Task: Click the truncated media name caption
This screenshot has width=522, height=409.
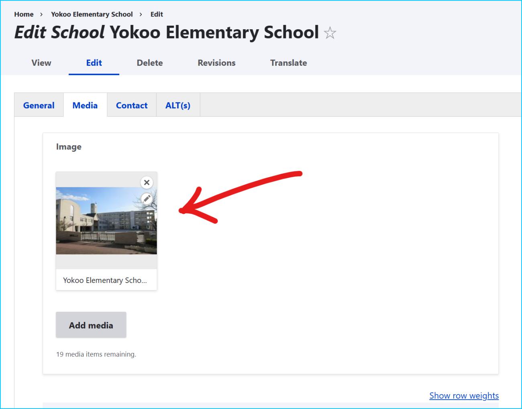Action: tap(105, 280)
